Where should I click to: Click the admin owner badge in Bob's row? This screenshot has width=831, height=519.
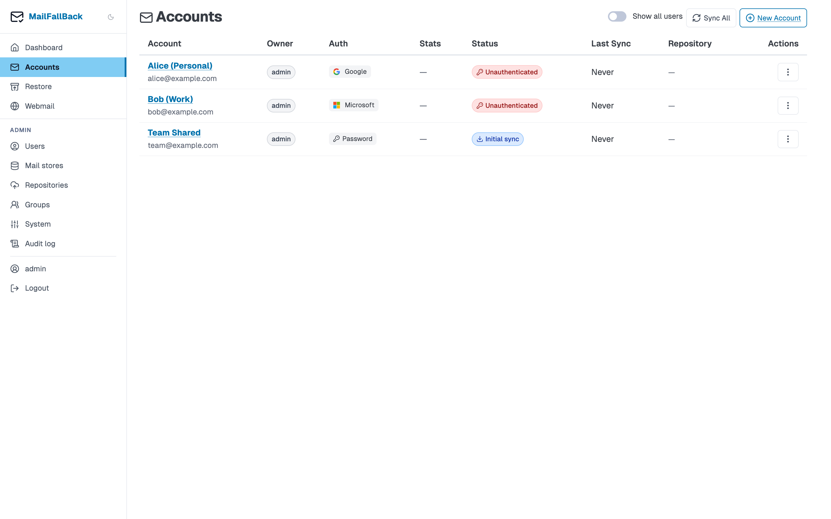[x=281, y=105]
